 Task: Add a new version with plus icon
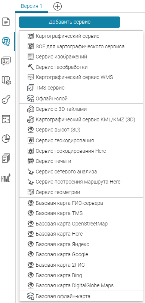click(58, 7)
